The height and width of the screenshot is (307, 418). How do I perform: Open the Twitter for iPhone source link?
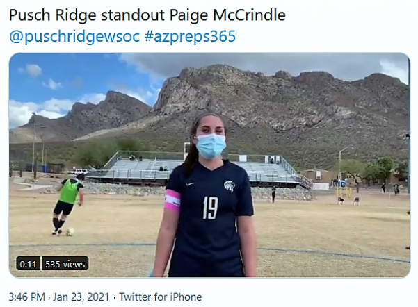[161, 297]
